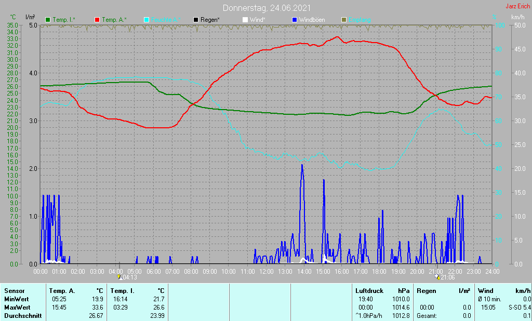Click the 'Wind' table column header
Viewport: 532px width, 321px height.
click(x=486, y=291)
